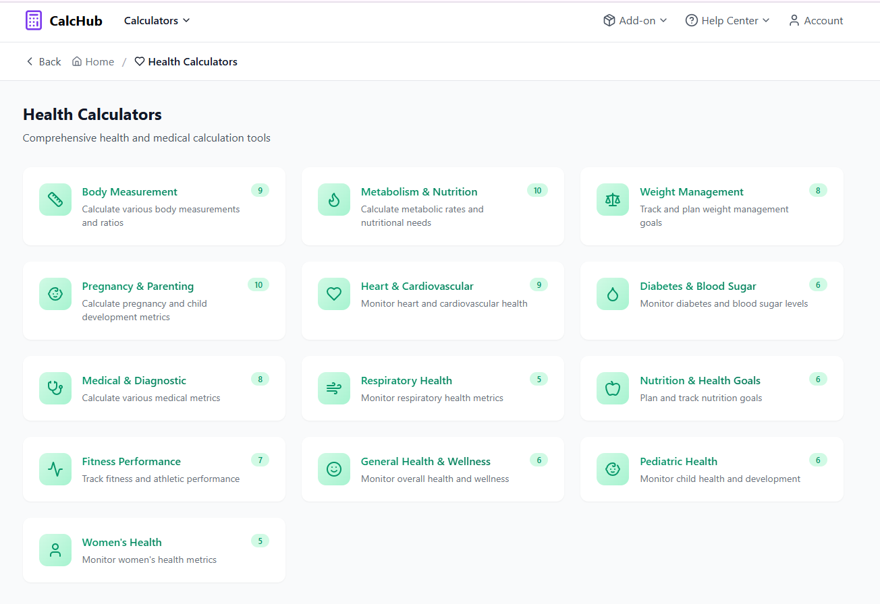This screenshot has height=604, width=880.
Task: Open the Body Measurement category title
Action: click(x=130, y=192)
